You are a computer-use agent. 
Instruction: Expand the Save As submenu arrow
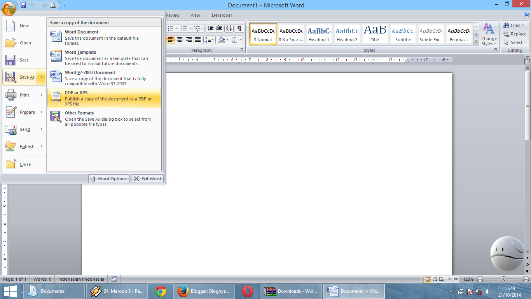click(x=42, y=77)
